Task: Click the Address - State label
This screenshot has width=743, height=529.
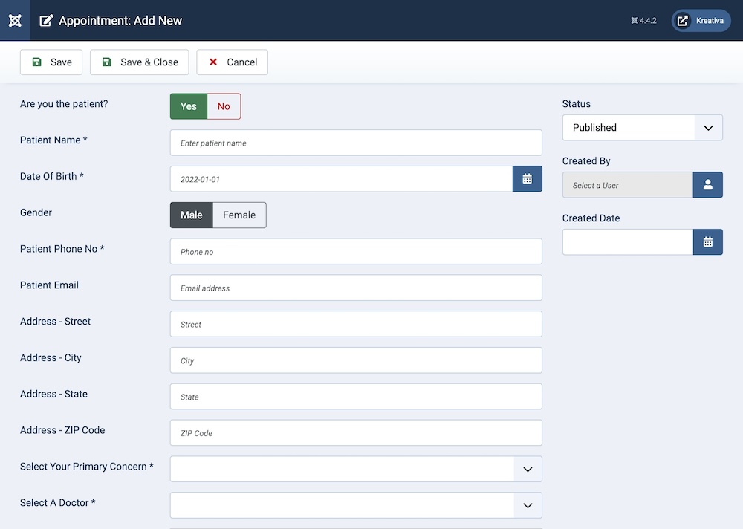Action: (53, 394)
